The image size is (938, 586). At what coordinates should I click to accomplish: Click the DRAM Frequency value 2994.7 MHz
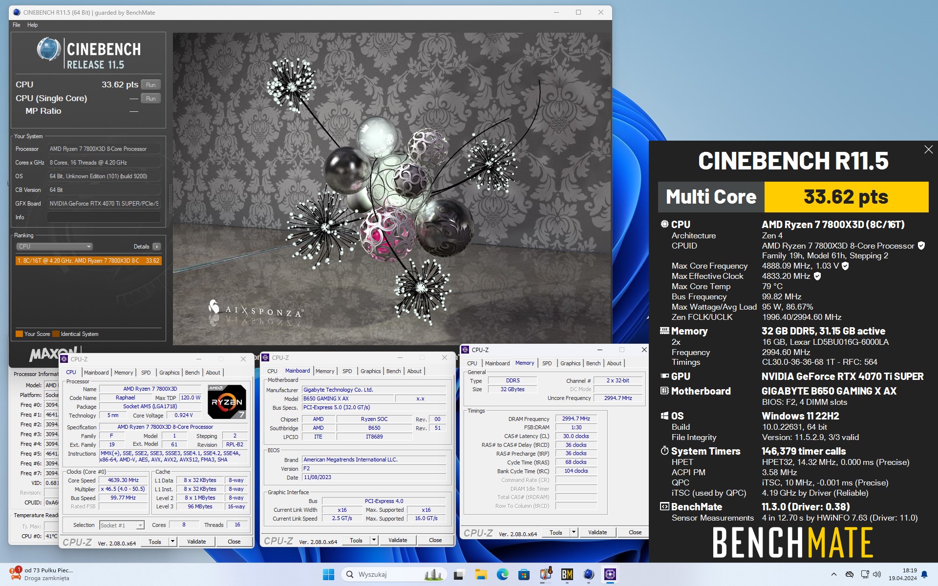click(x=576, y=419)
